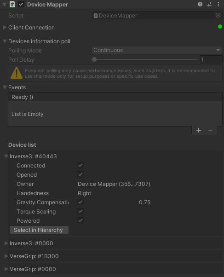Expand the Inverse3: #0000 device entry
The width and height of the screenshot is (224, 277).
[6, 243]
